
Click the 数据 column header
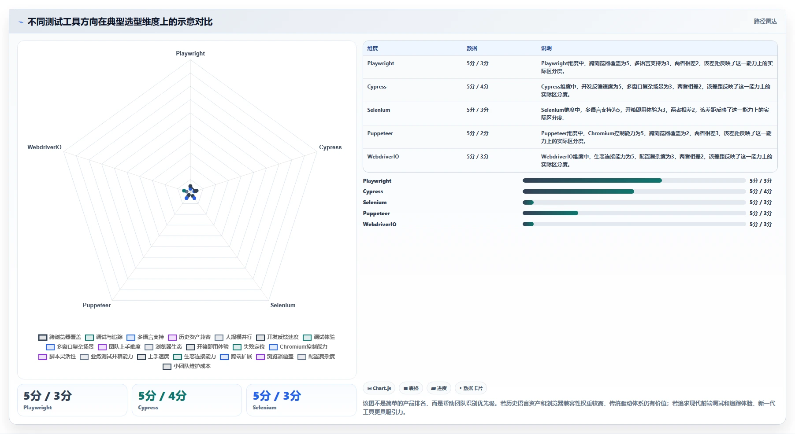click(472, 48)
